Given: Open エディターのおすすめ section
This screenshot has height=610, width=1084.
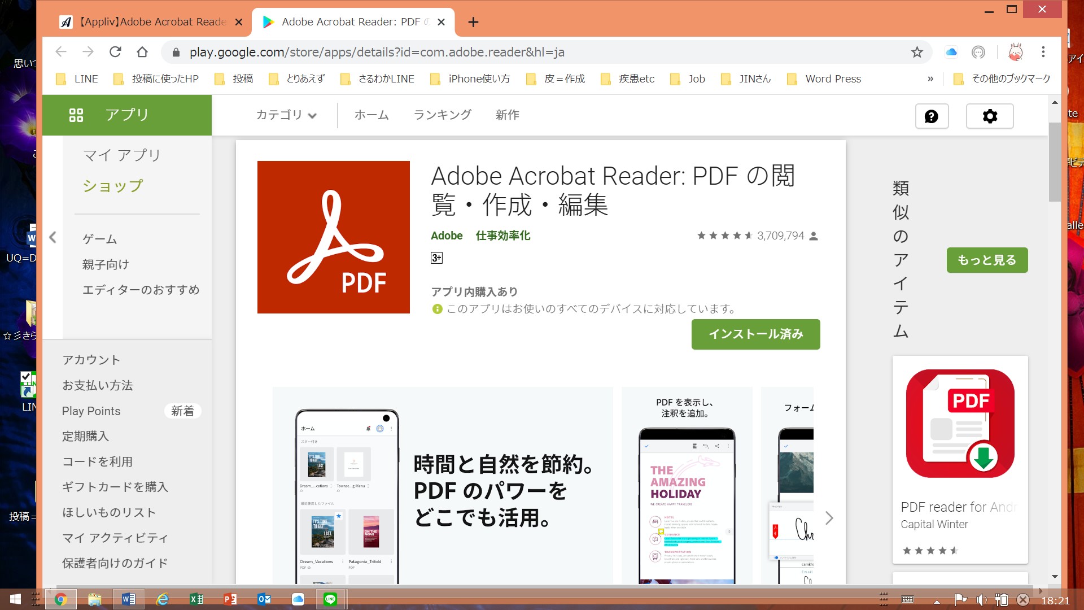Looking at the screenshot, I should pyautogui.click(x=141, y=290).
